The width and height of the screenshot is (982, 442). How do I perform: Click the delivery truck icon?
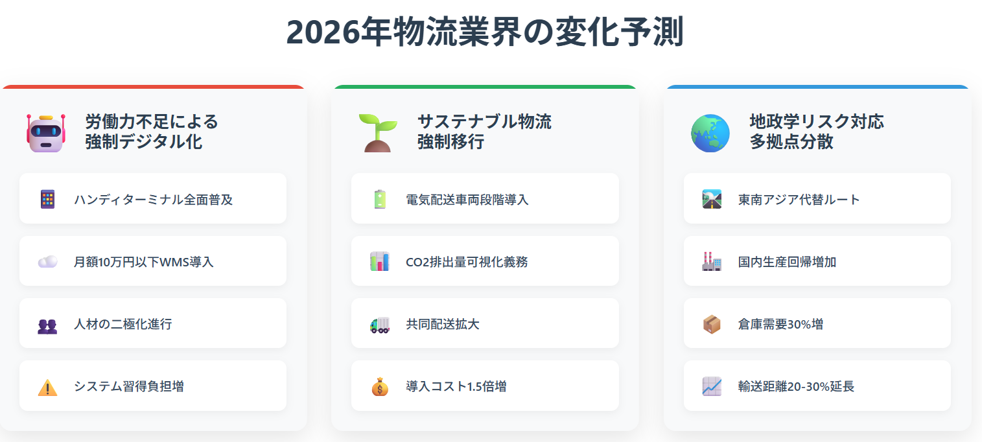tap(380, 325)
